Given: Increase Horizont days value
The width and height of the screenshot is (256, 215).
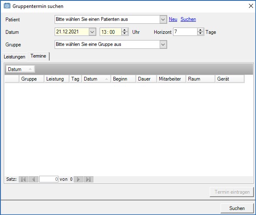Looking at the screenshot, I should (x=200, y=30).
